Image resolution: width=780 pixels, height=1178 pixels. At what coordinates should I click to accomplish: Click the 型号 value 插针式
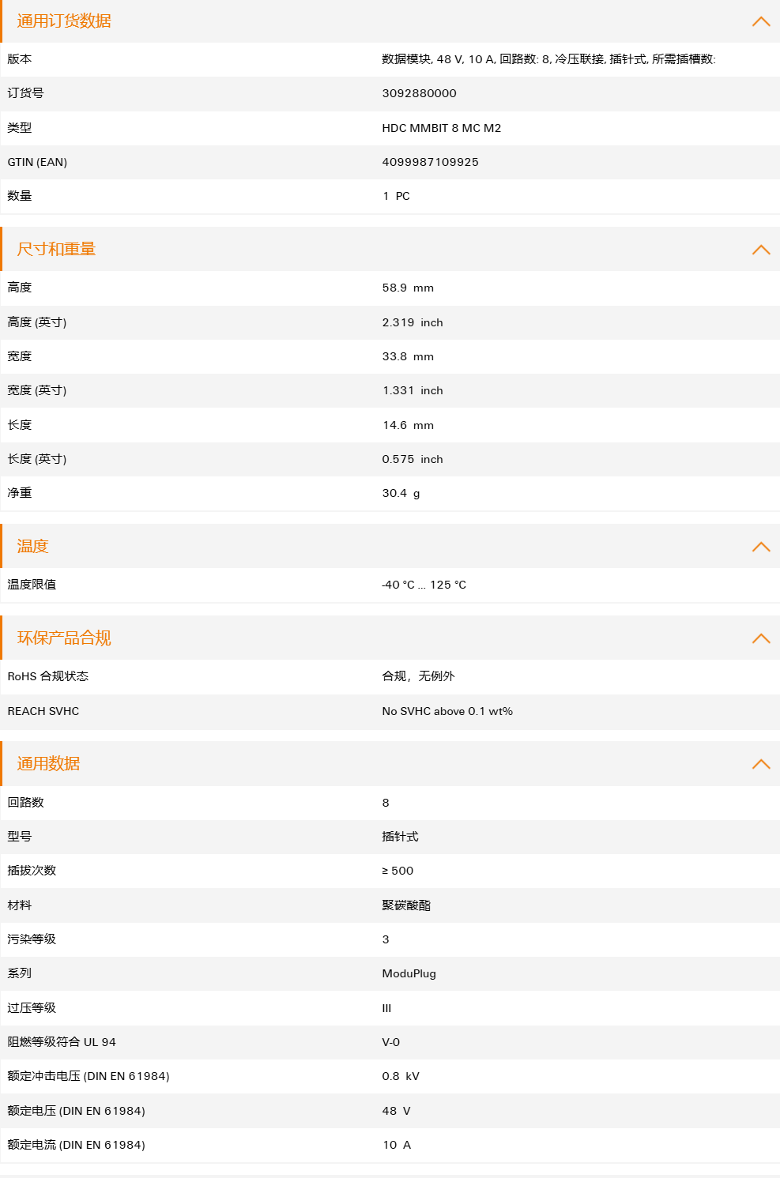400,837
